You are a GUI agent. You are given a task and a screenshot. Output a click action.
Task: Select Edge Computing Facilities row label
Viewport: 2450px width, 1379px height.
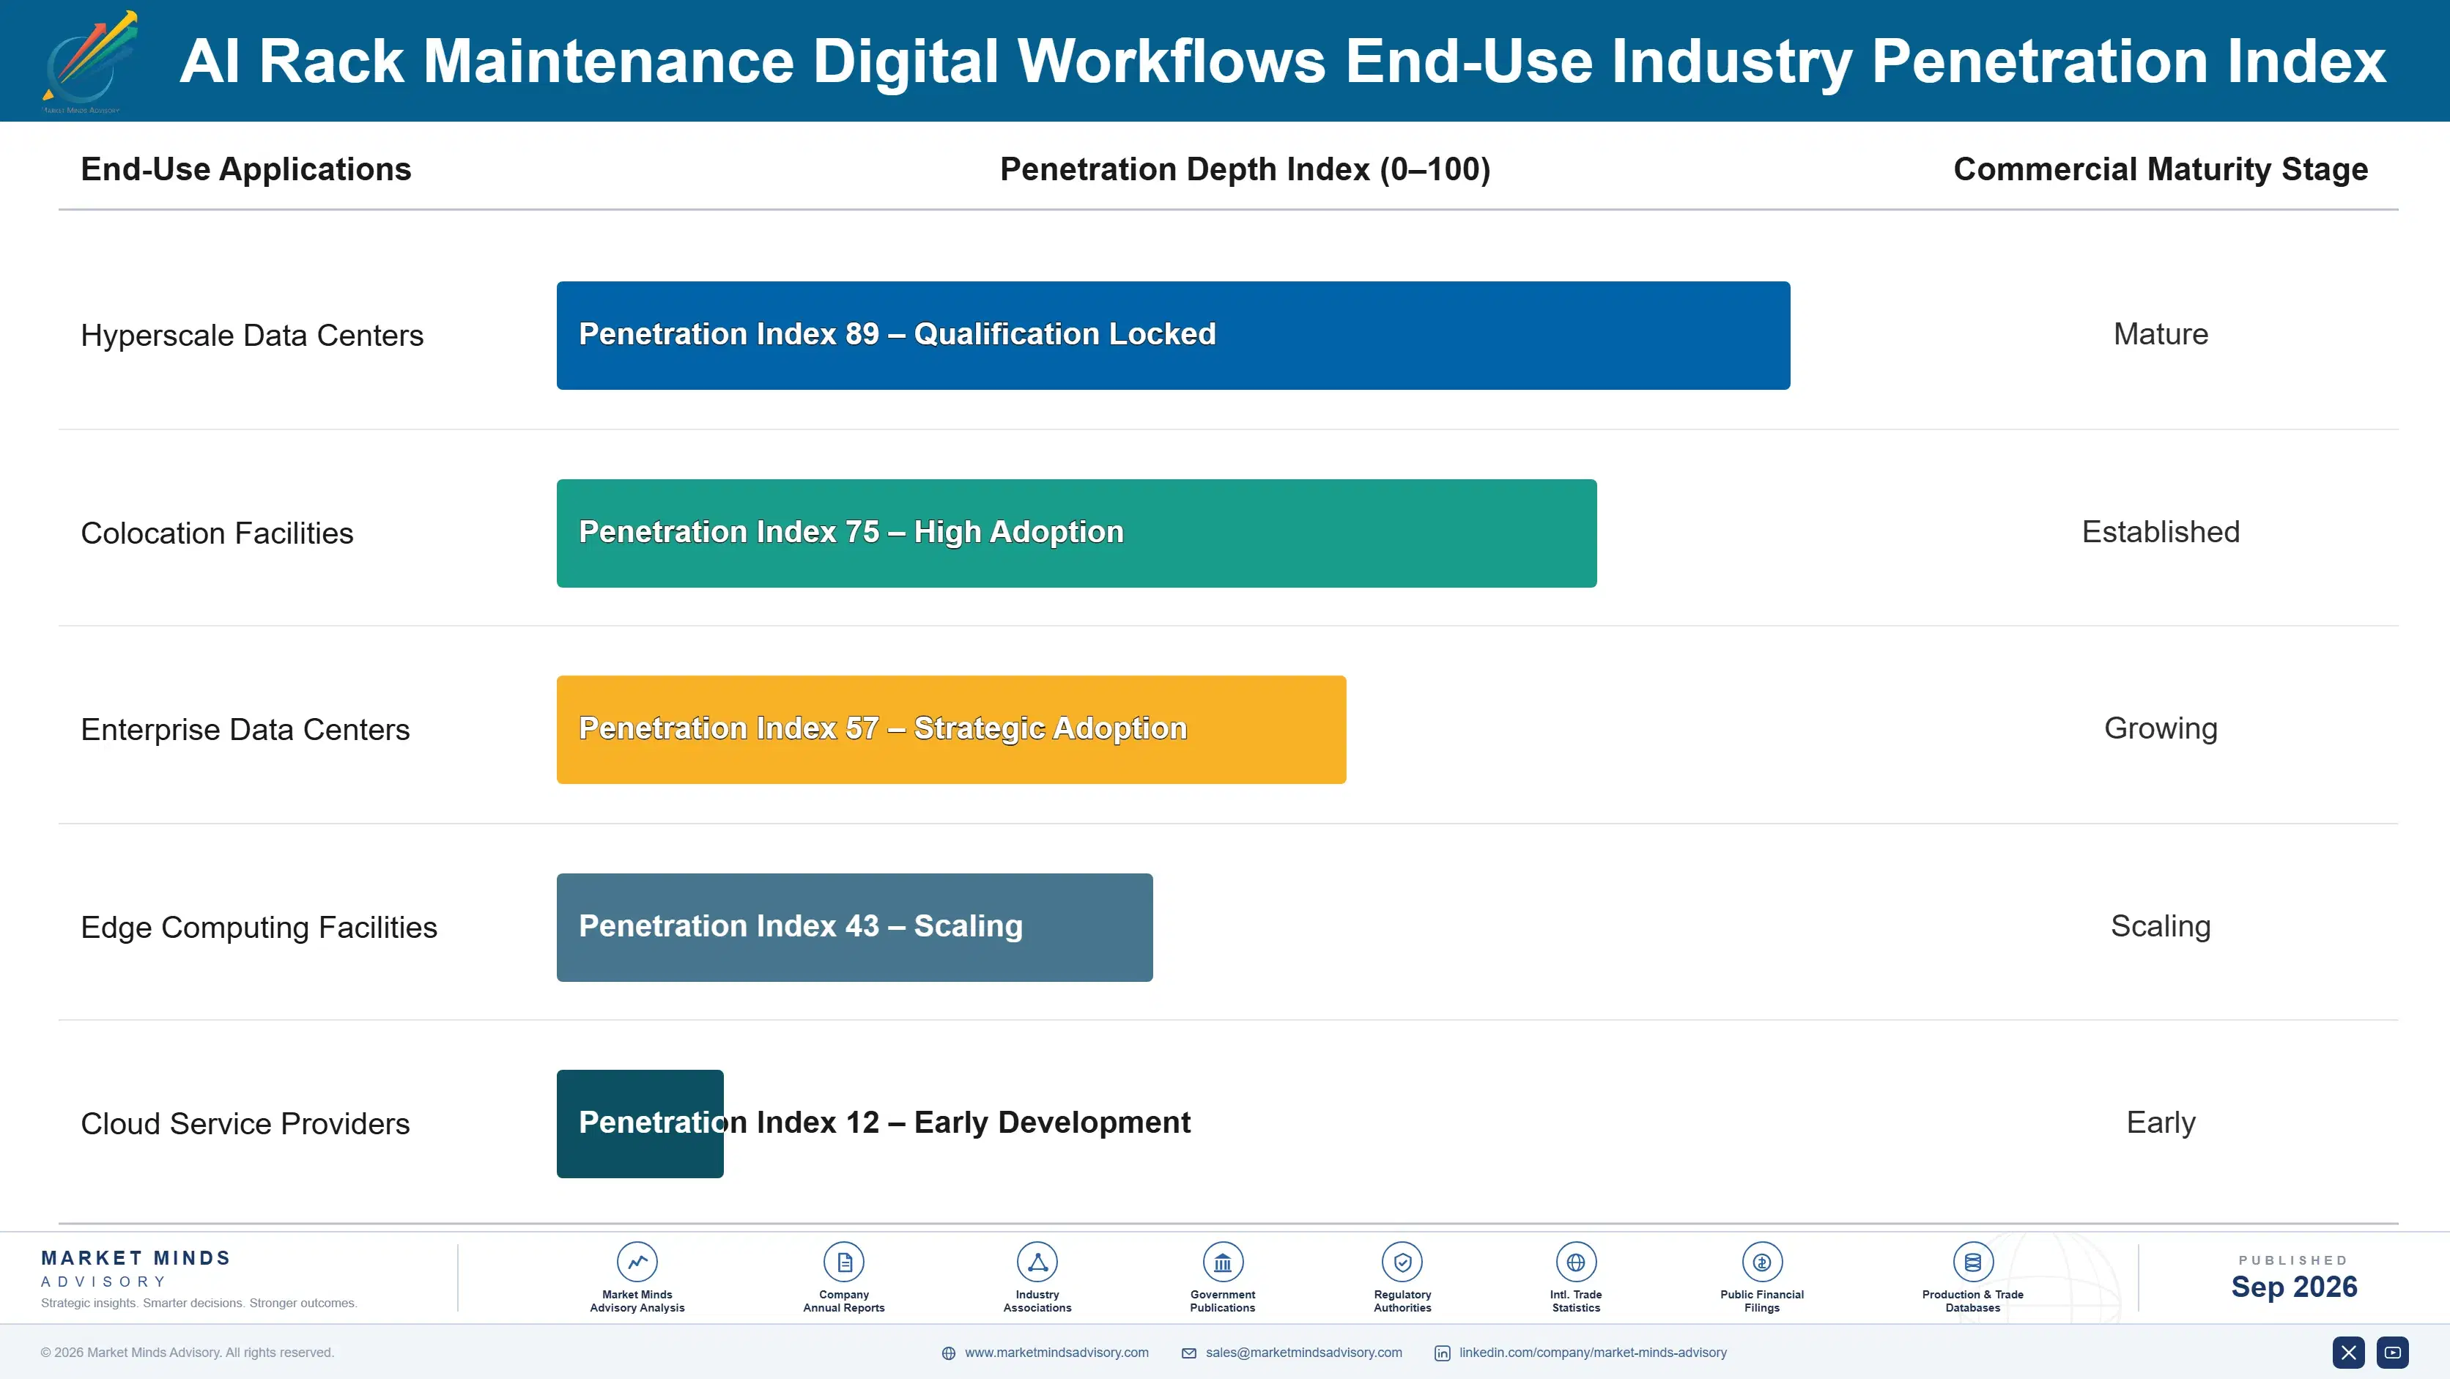pos(259,927)
